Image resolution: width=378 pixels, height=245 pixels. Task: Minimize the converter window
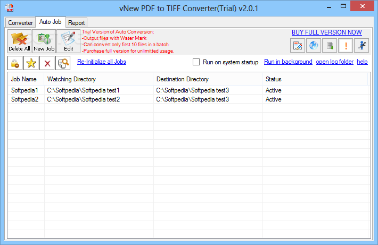tap(329, 7)
